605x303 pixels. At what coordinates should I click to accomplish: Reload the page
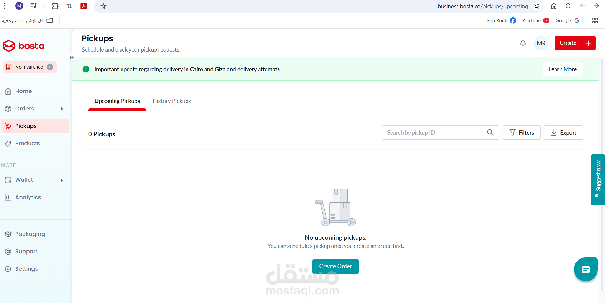(x=568, y=6)
